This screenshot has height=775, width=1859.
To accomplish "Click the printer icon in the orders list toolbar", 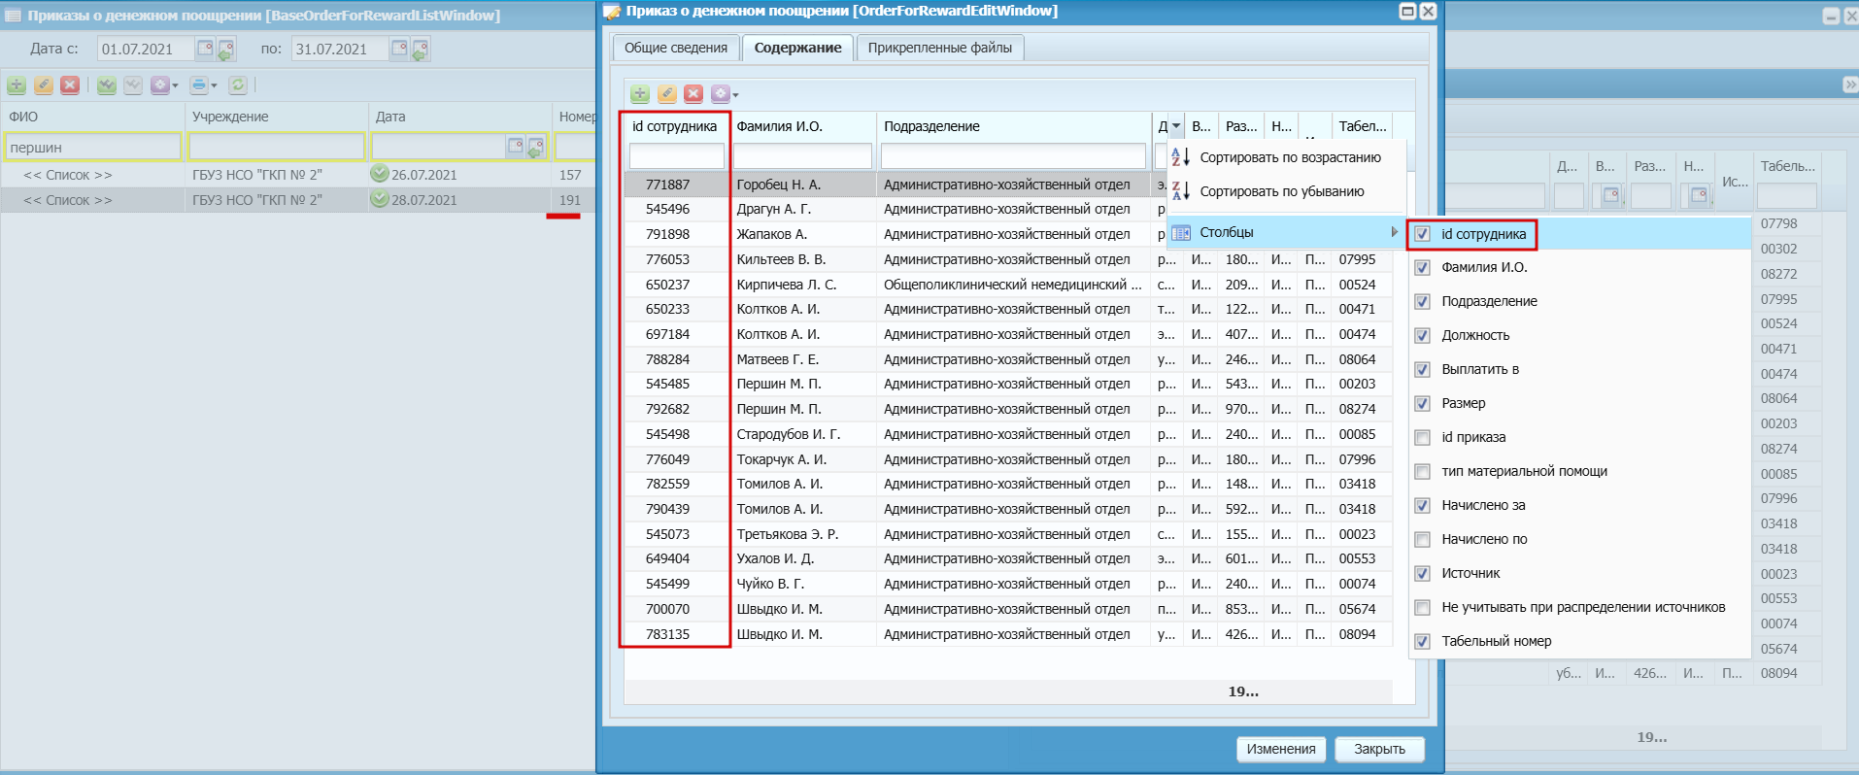I will (199, 85).
